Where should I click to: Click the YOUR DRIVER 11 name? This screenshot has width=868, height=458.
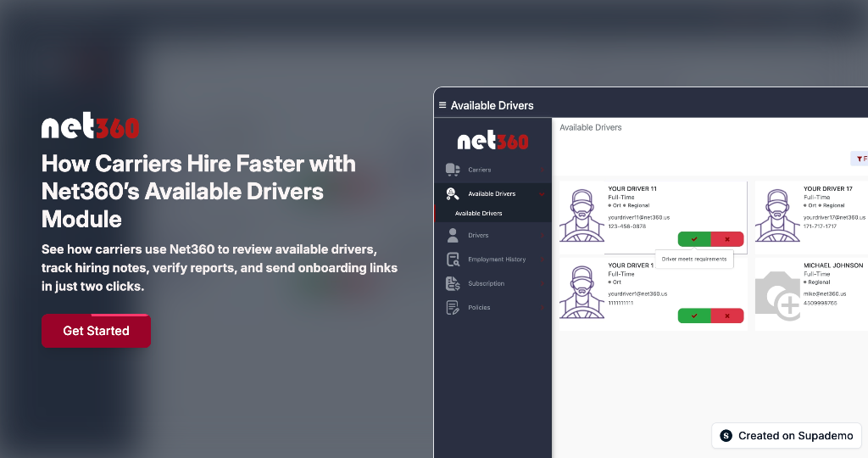click(632, 189)
